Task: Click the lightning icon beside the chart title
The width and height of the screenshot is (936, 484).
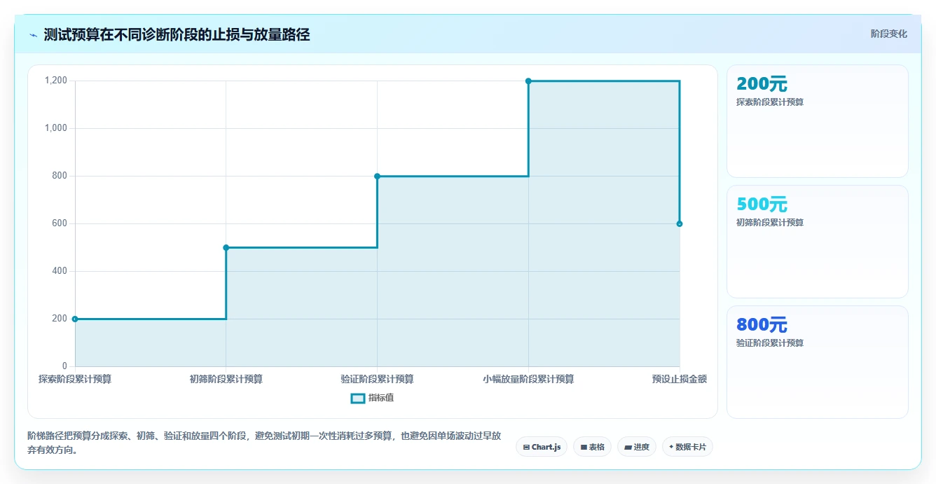Action: coord(33,35)
